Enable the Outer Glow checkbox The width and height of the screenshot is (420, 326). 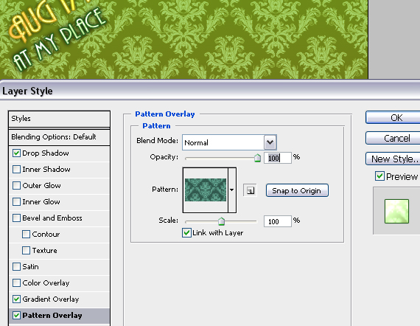tap(17, 186)
